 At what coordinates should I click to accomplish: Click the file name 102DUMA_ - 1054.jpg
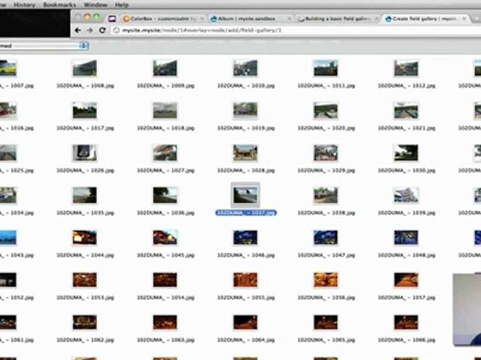pyautogui.click(x=166, y=297)
